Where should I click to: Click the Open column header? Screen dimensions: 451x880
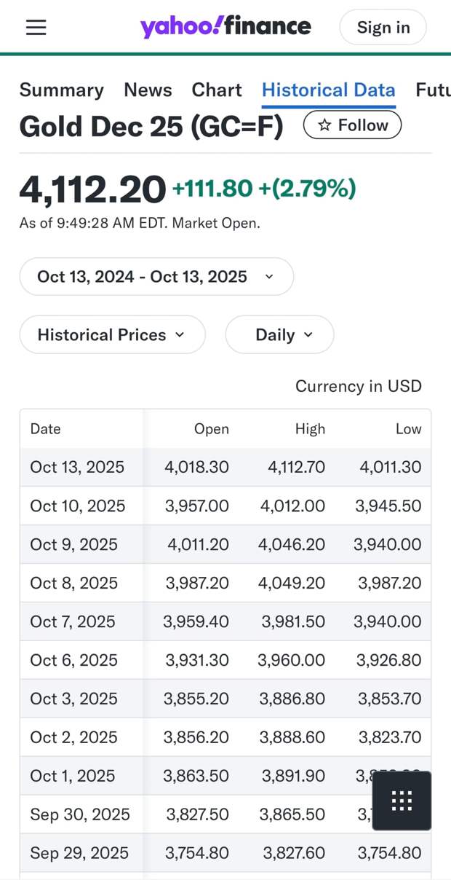click(x=211, y=429)
